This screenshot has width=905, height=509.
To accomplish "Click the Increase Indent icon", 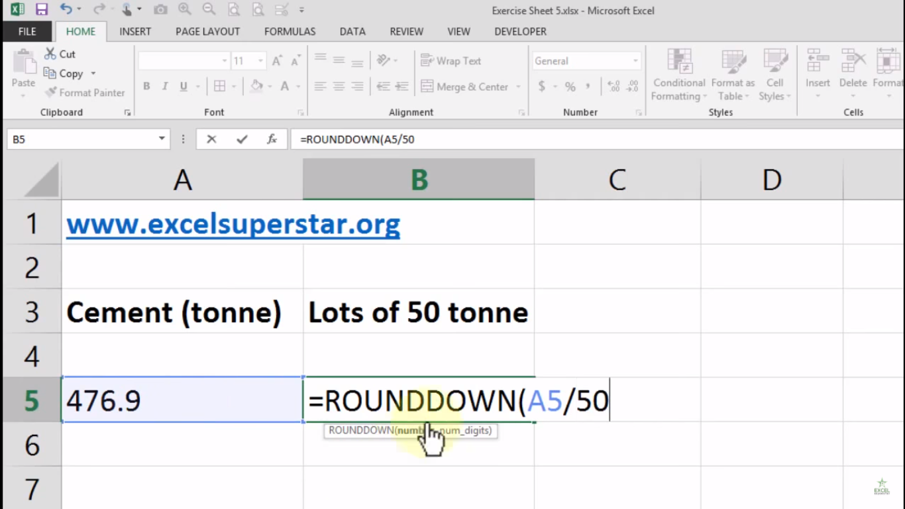I will [x=401, y=86].
